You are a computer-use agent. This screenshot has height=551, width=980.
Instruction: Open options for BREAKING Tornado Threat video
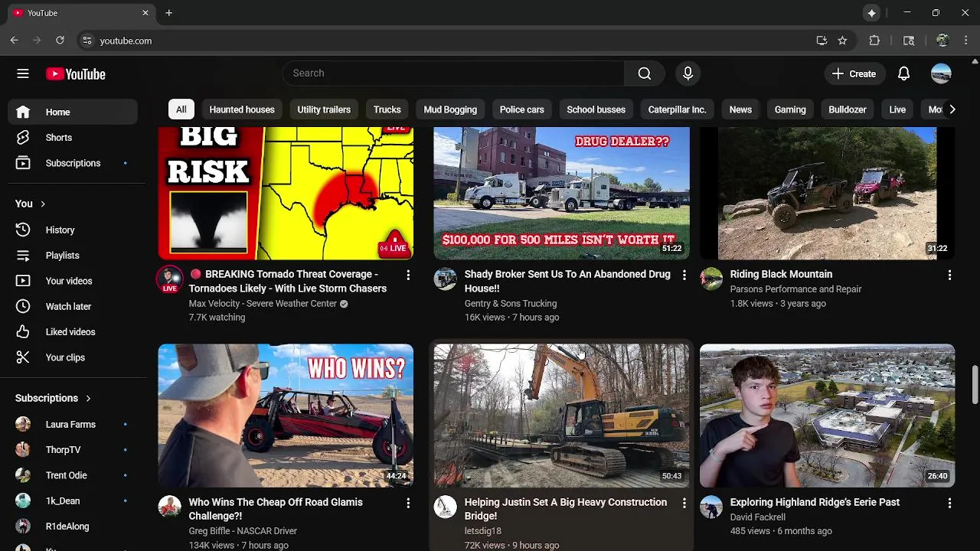pos(408,275)
